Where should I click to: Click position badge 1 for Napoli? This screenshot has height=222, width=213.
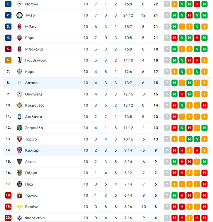pyautogui.click(x=8, y=4)
